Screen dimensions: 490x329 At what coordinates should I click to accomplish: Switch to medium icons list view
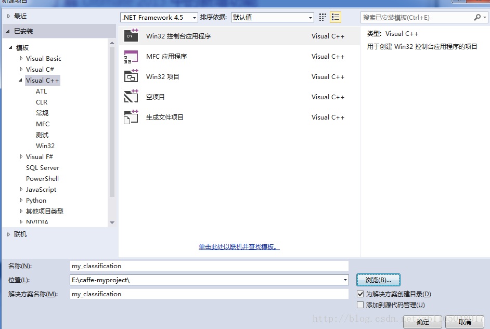tap(336, 17)
